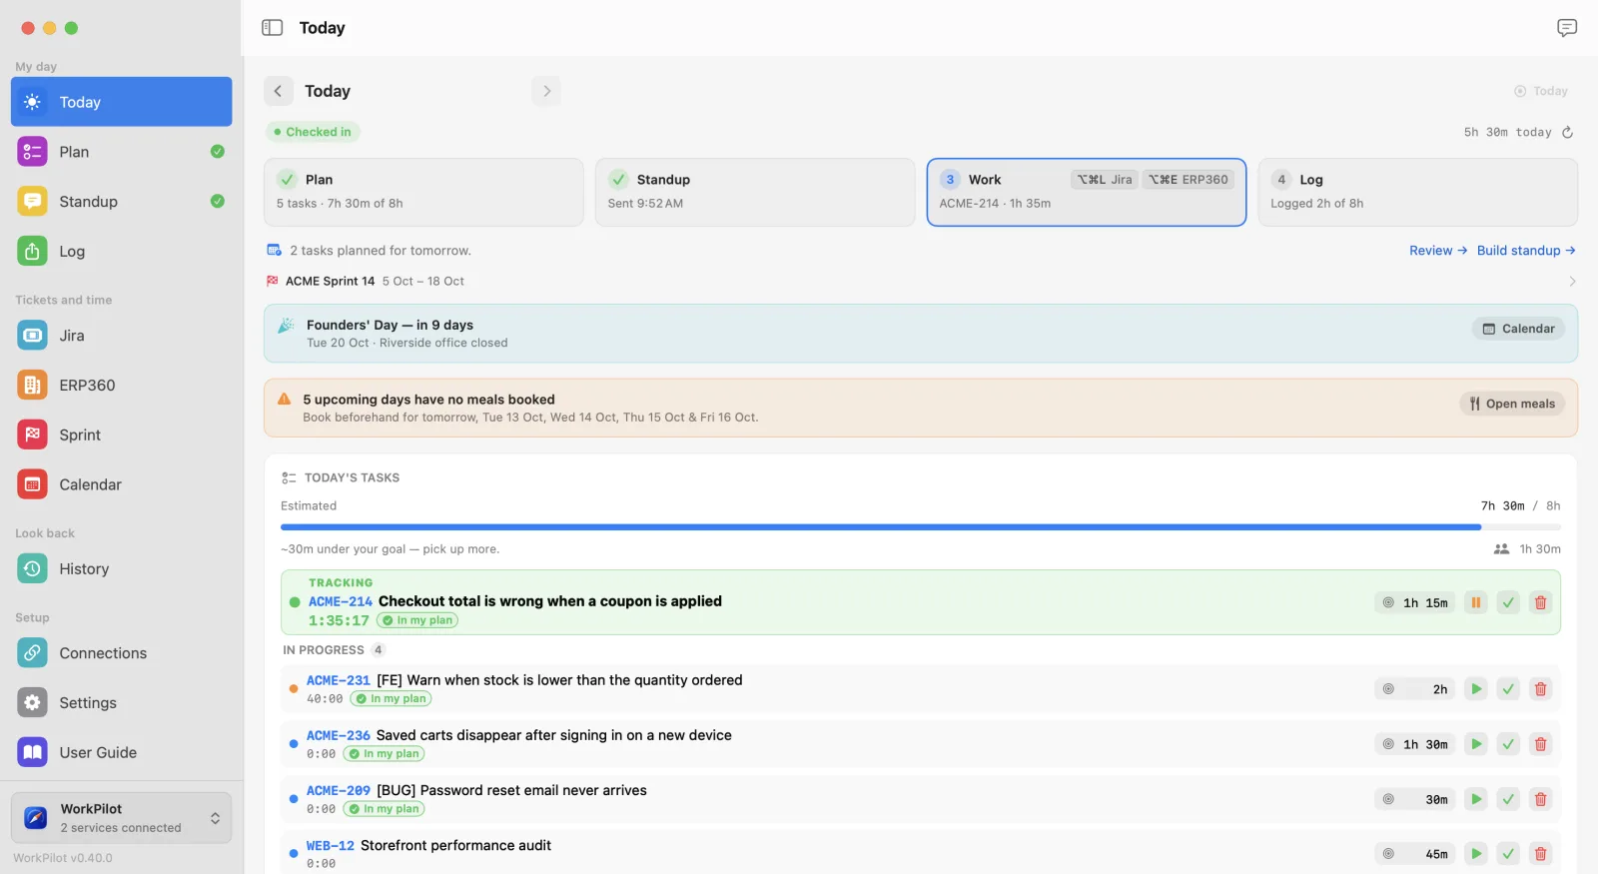Open estimate for ACME-231 (2h)
Screen dimensions: 1598x874
(1415, 689)
